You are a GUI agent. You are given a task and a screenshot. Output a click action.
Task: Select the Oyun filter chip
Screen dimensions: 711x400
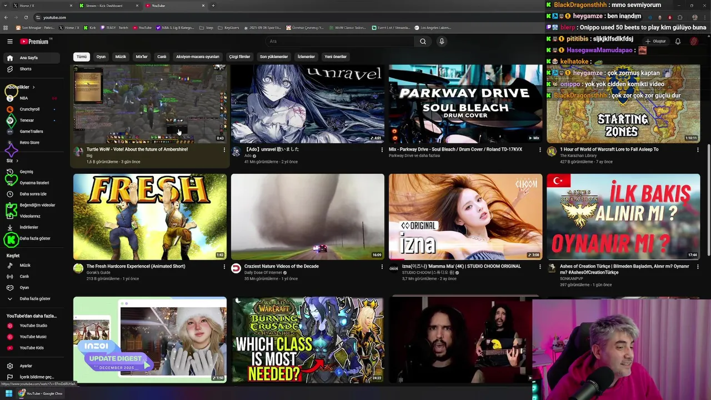(x=101, y=57)
